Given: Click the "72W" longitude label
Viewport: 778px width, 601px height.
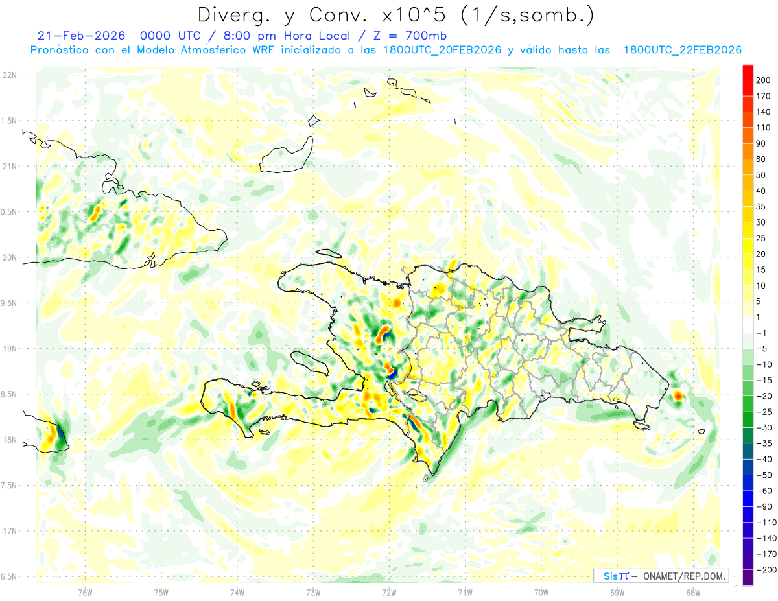Looking at the screenshot, I should (x=389, y=591).
